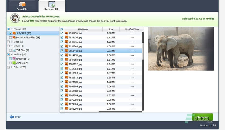Click file icon of 7879104.jpg

click(x=66, y=104)
